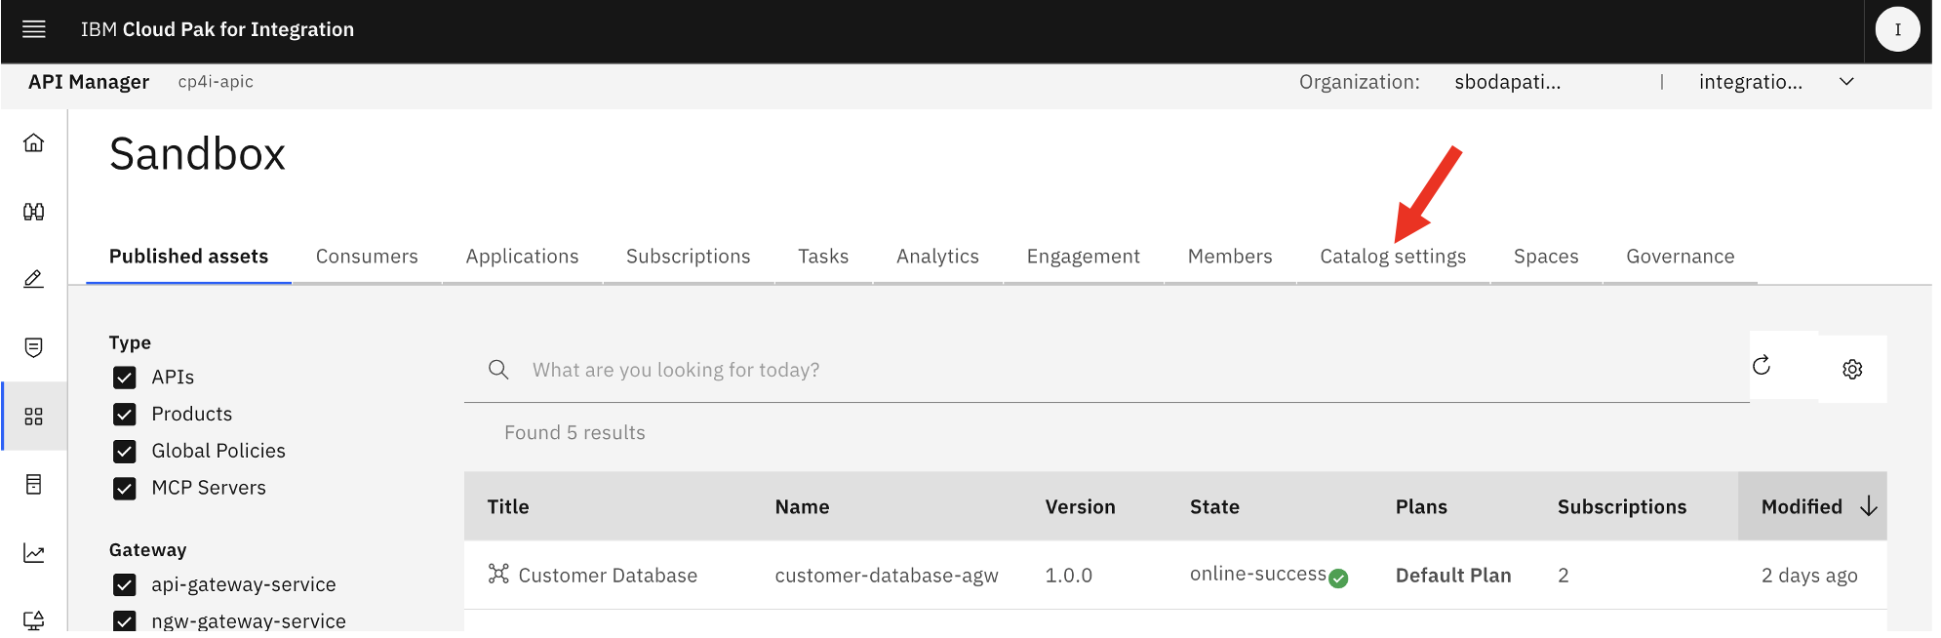
Task: Open the Resources sidebar icon
Action: tap(34, 484)
